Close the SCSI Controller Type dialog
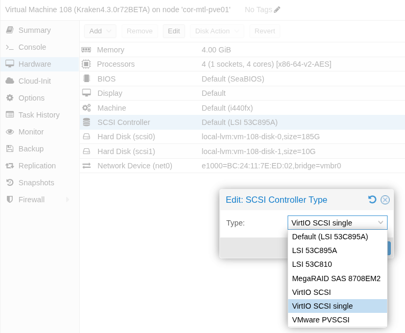405x333 pixels. click(385, 200)
